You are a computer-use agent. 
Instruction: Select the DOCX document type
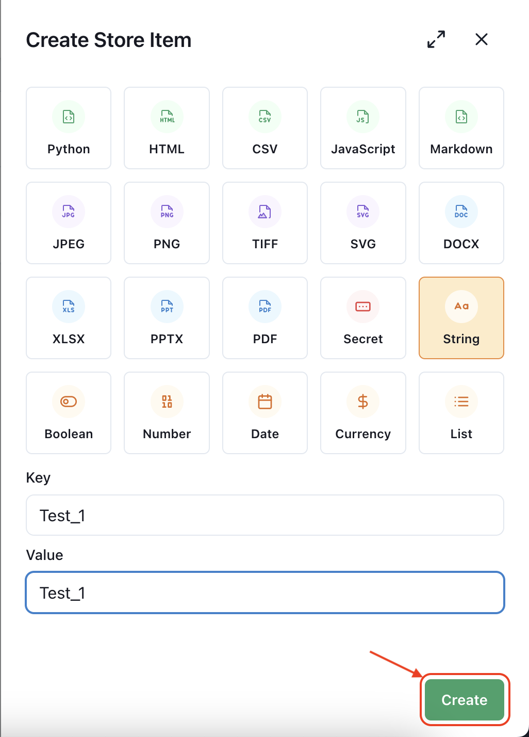click(461, 223)
